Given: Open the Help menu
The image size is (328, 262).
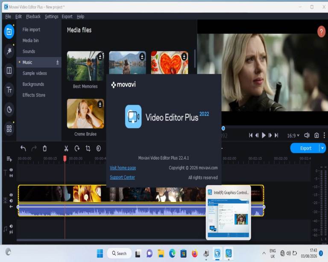Looking at the screenshot, I should pyautogui.click(x=81, y=17).
